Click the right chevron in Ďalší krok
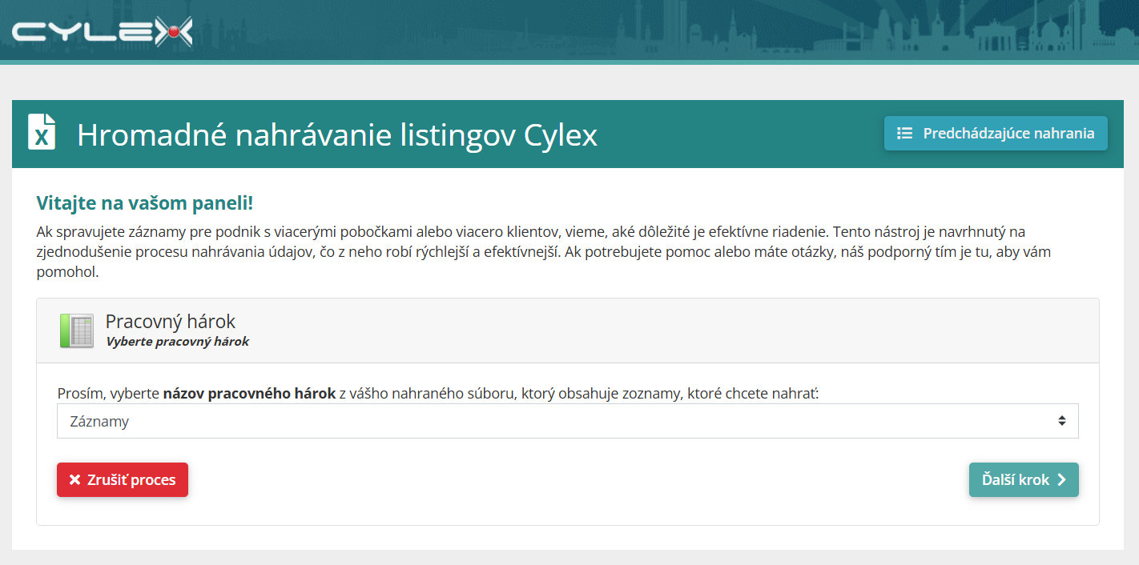Viewport: 1139px width, 565px height. (1061, 480)
